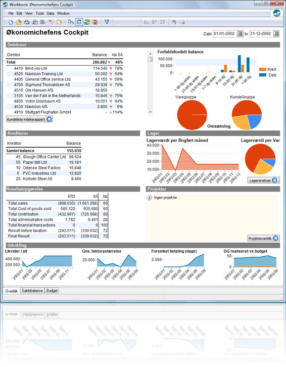The width and height of the screenshot is (286, 367).
Task: Click the end date field 31-12-2002
Action: (x=261, y=34)
